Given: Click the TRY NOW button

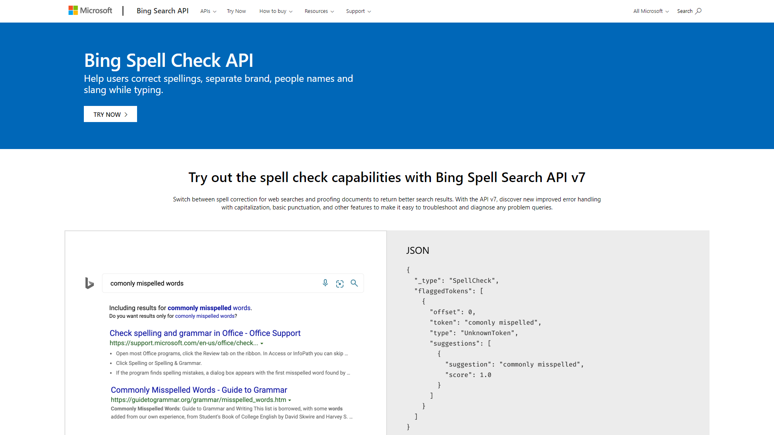Looking at the screenshot, I should click(110, 114).
